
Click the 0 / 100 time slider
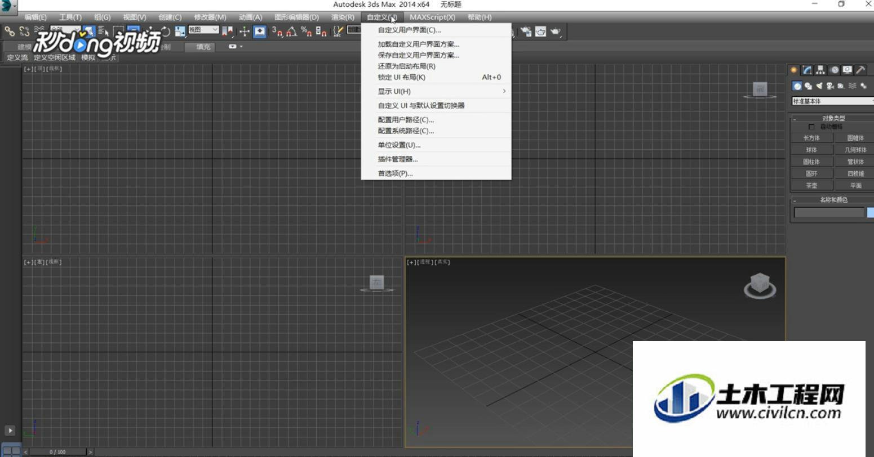click(x=57, y=452)
